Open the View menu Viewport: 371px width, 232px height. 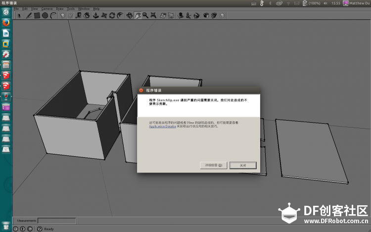tap(35, 9)
